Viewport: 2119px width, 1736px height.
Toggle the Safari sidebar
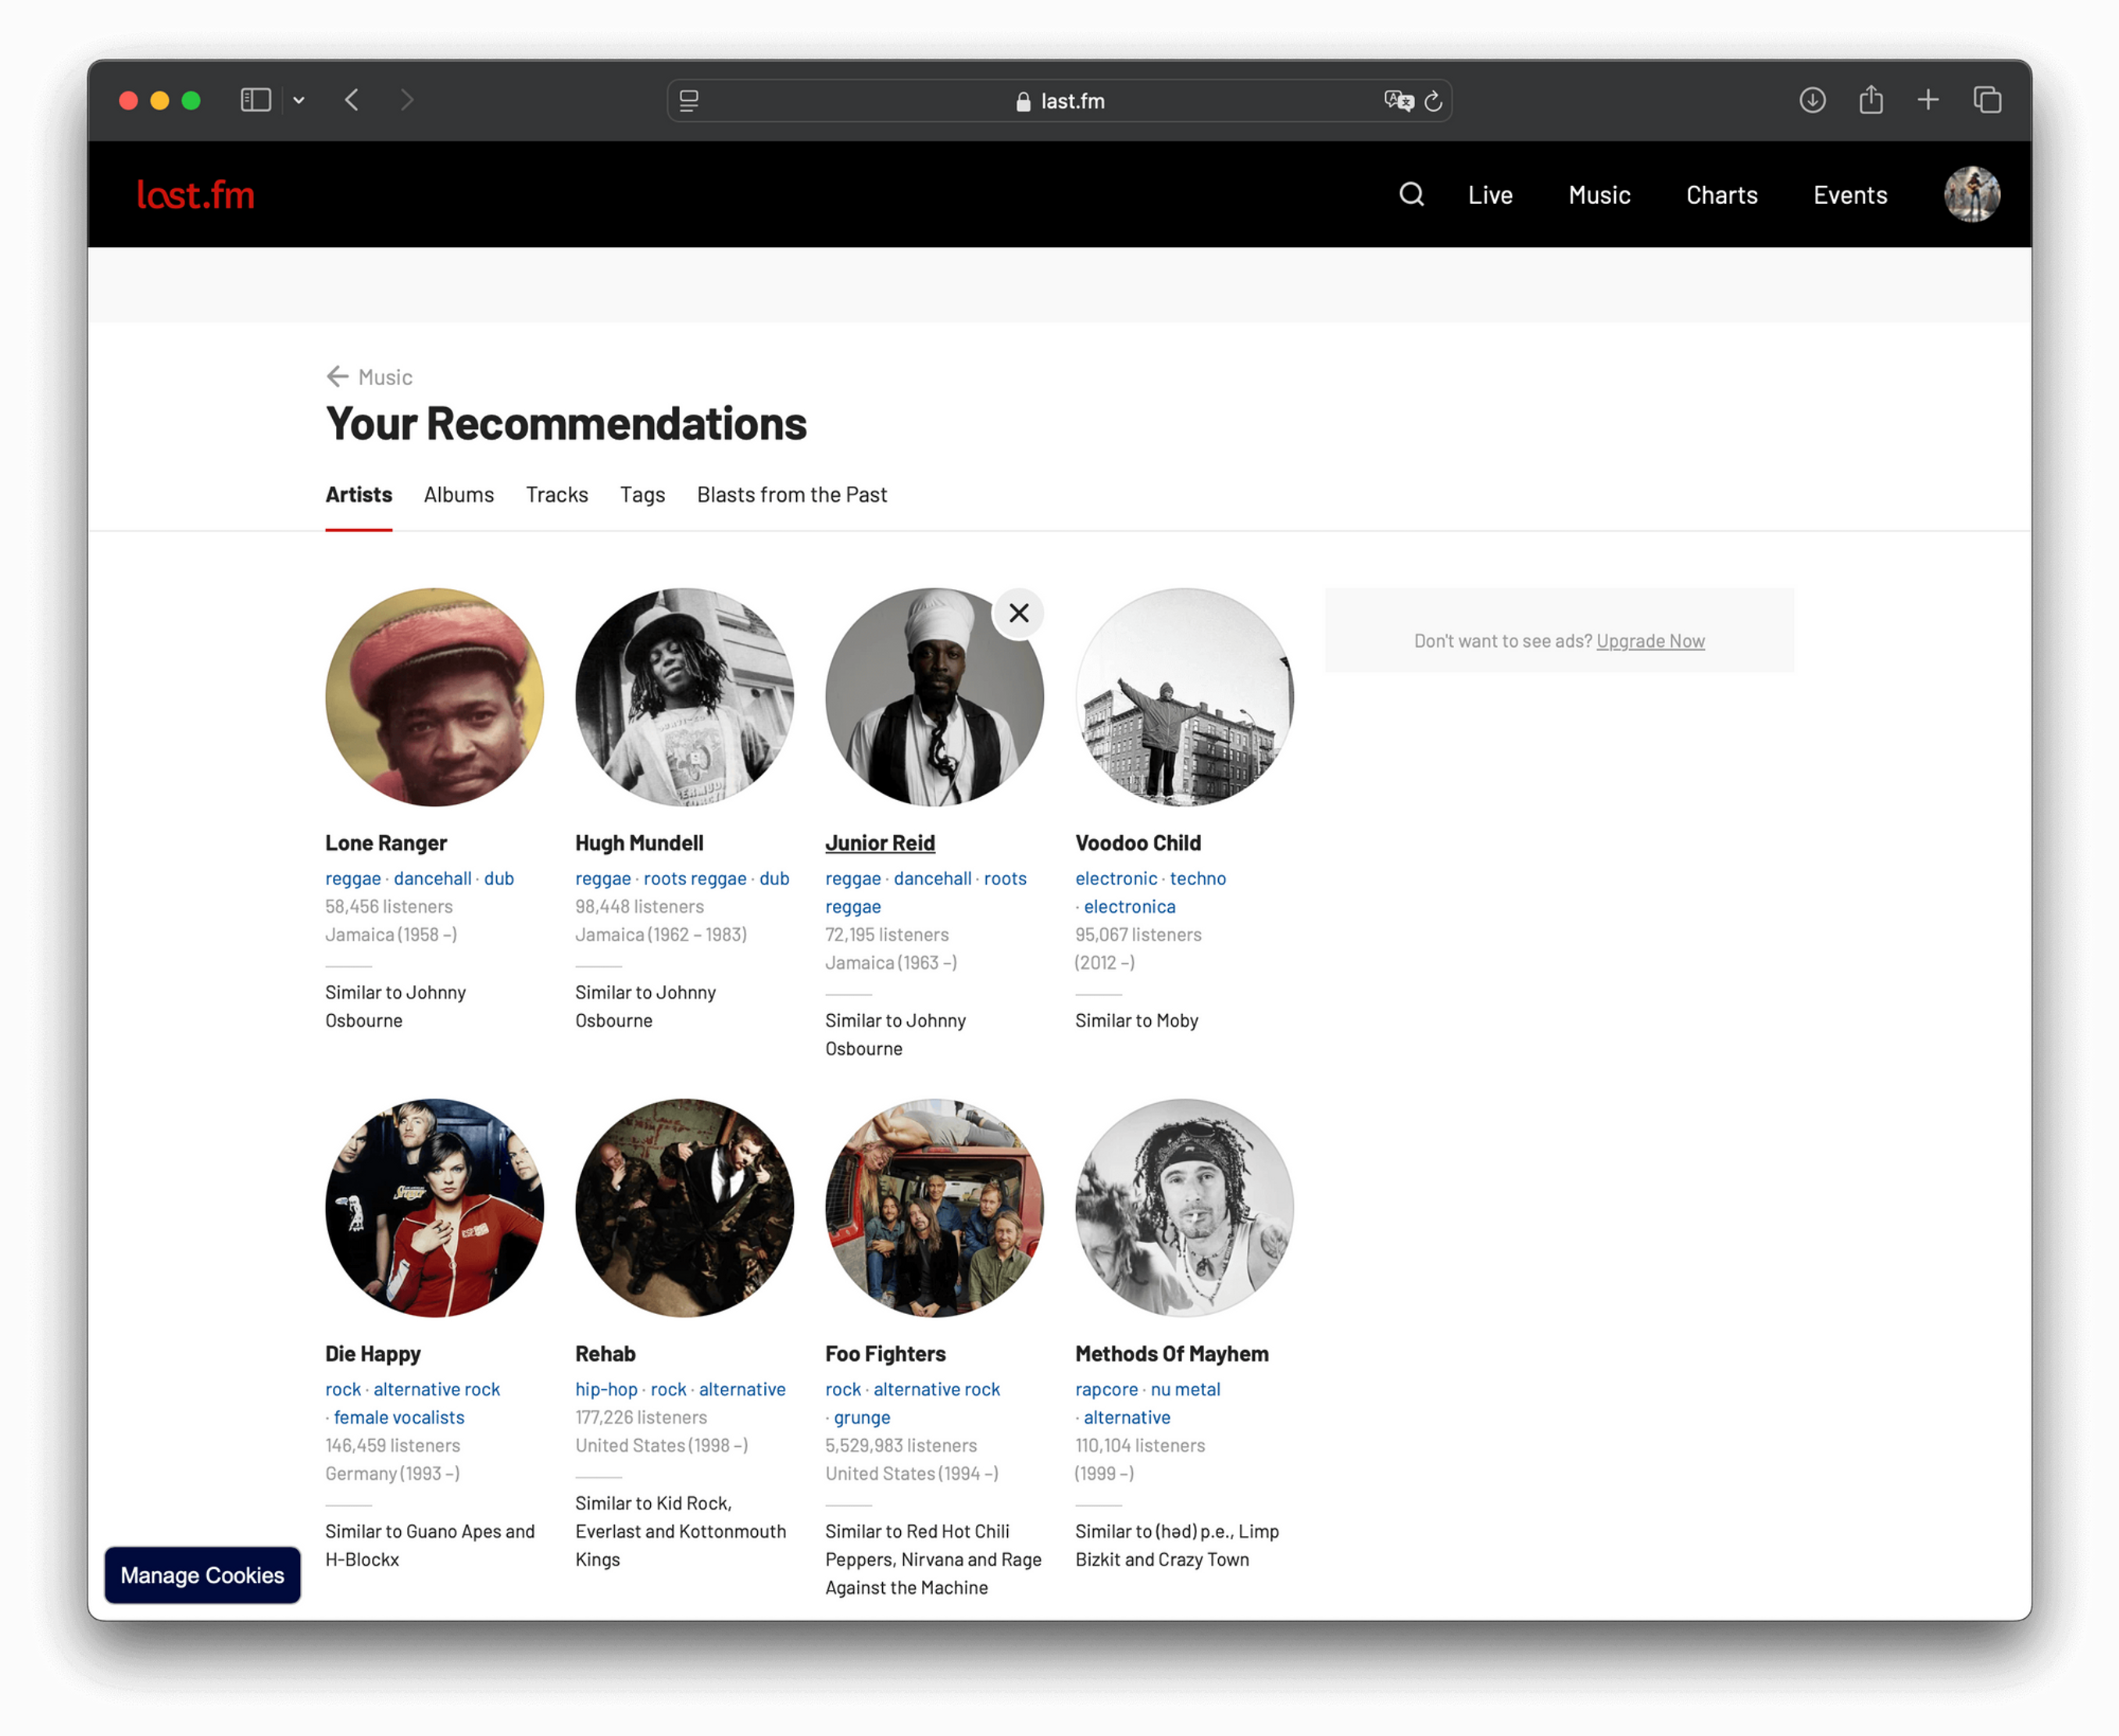pyautogui.click(x=256, y=100)
